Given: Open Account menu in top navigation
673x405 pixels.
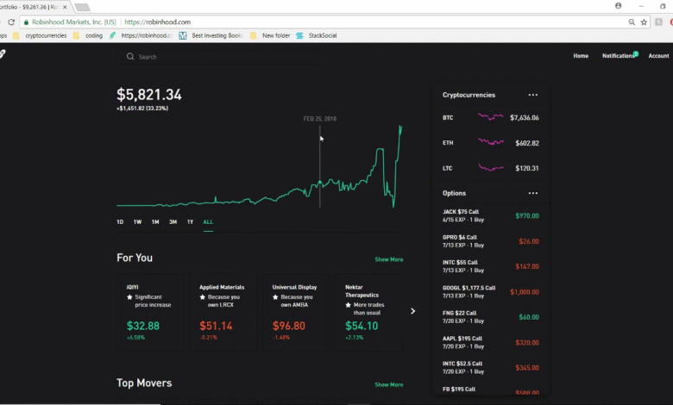Looking at the screenshot, I should [x=658, y=56].
